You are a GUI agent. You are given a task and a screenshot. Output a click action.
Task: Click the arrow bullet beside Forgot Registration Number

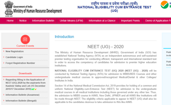click(4, 63)
